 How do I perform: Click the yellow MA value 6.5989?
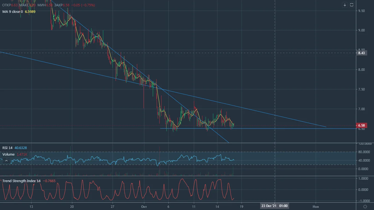30,12
